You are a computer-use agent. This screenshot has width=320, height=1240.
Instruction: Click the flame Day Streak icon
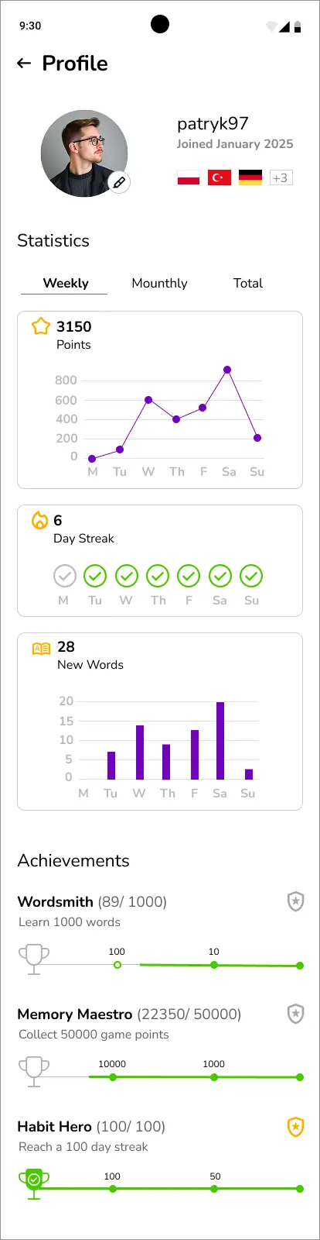pyautogui.click(x=39, y=520)
